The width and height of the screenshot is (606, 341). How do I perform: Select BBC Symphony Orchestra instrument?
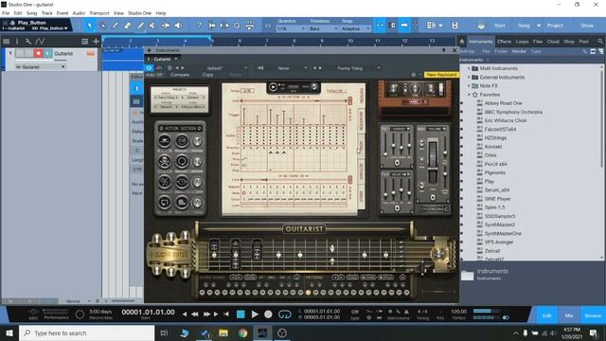[513, 112]
